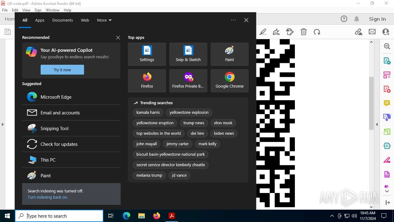Open the Search/zoom magnifier tool in right pane
Screen dimensions: 394x222
[x=387, y=46]
